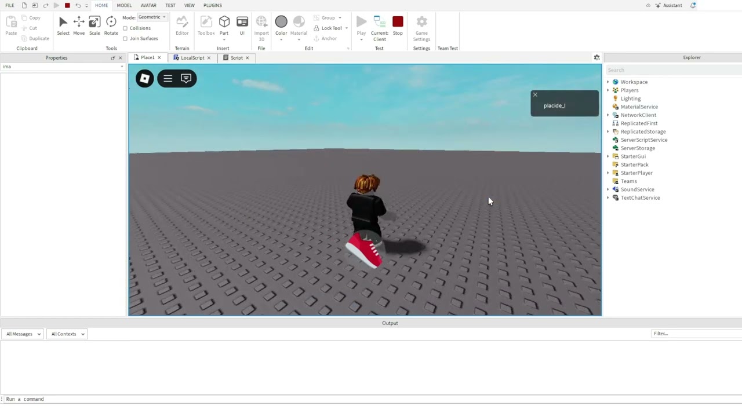The height and width of the screenshot is (417, 742).
Task: Toggle the Collisions checkbox
Action: click(125, 28)
